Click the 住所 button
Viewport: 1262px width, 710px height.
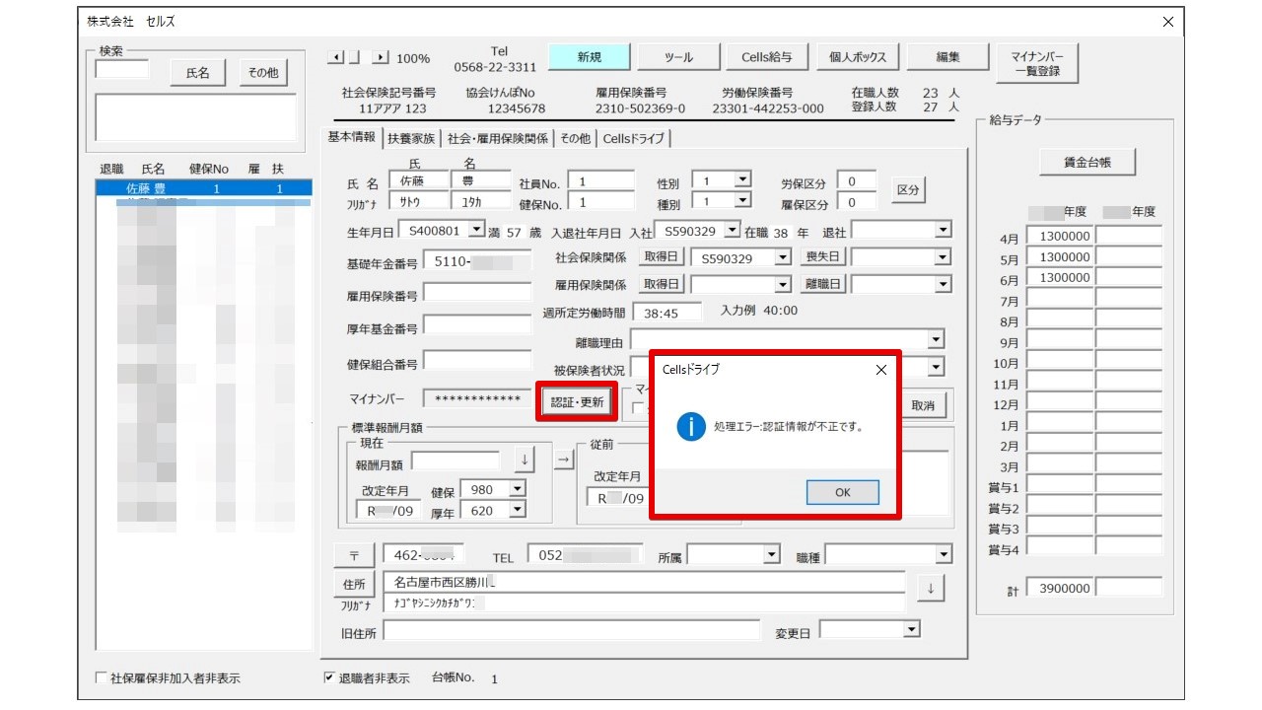click(354, 584)
